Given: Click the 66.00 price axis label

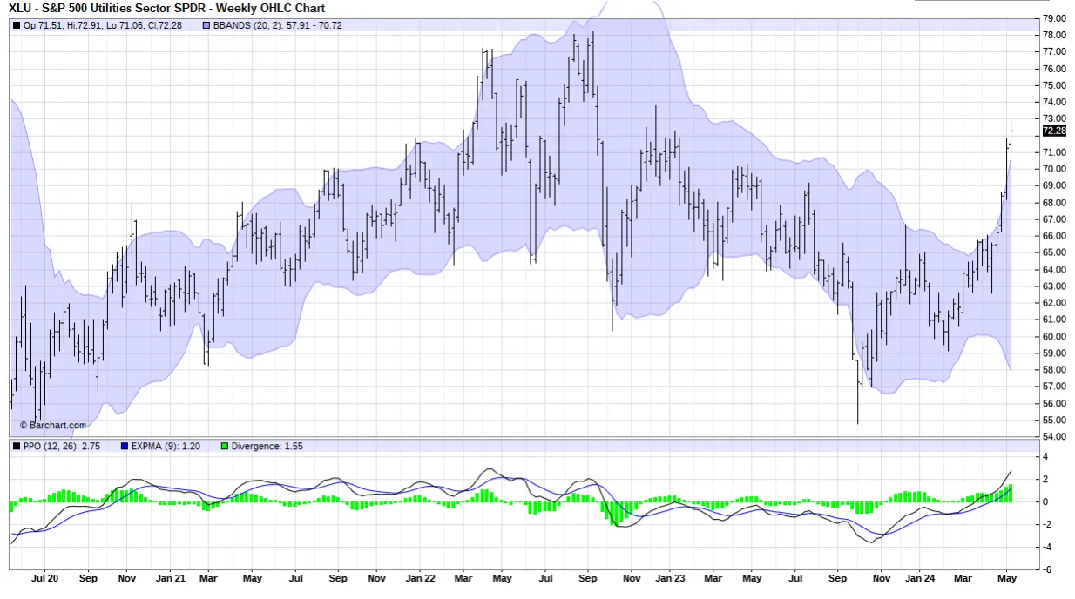Looking at the screenshot, I should (x=1054, y=236).
